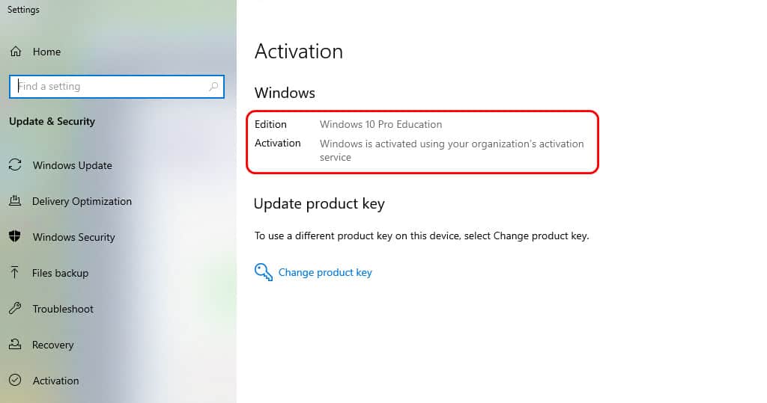Click the Activation checkmark circle icon
767x403 pixels.
point(15,380)
